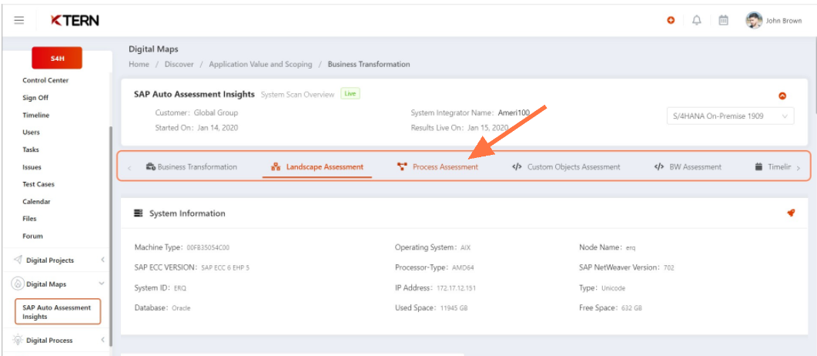
Task: Switch to Custom Objects Assessment tab
Action: coord(566,166)
